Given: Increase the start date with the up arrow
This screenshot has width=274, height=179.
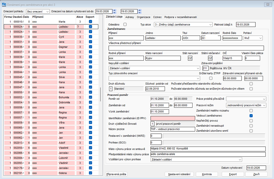Looking at the screenshot, I should tap(115, 10).
